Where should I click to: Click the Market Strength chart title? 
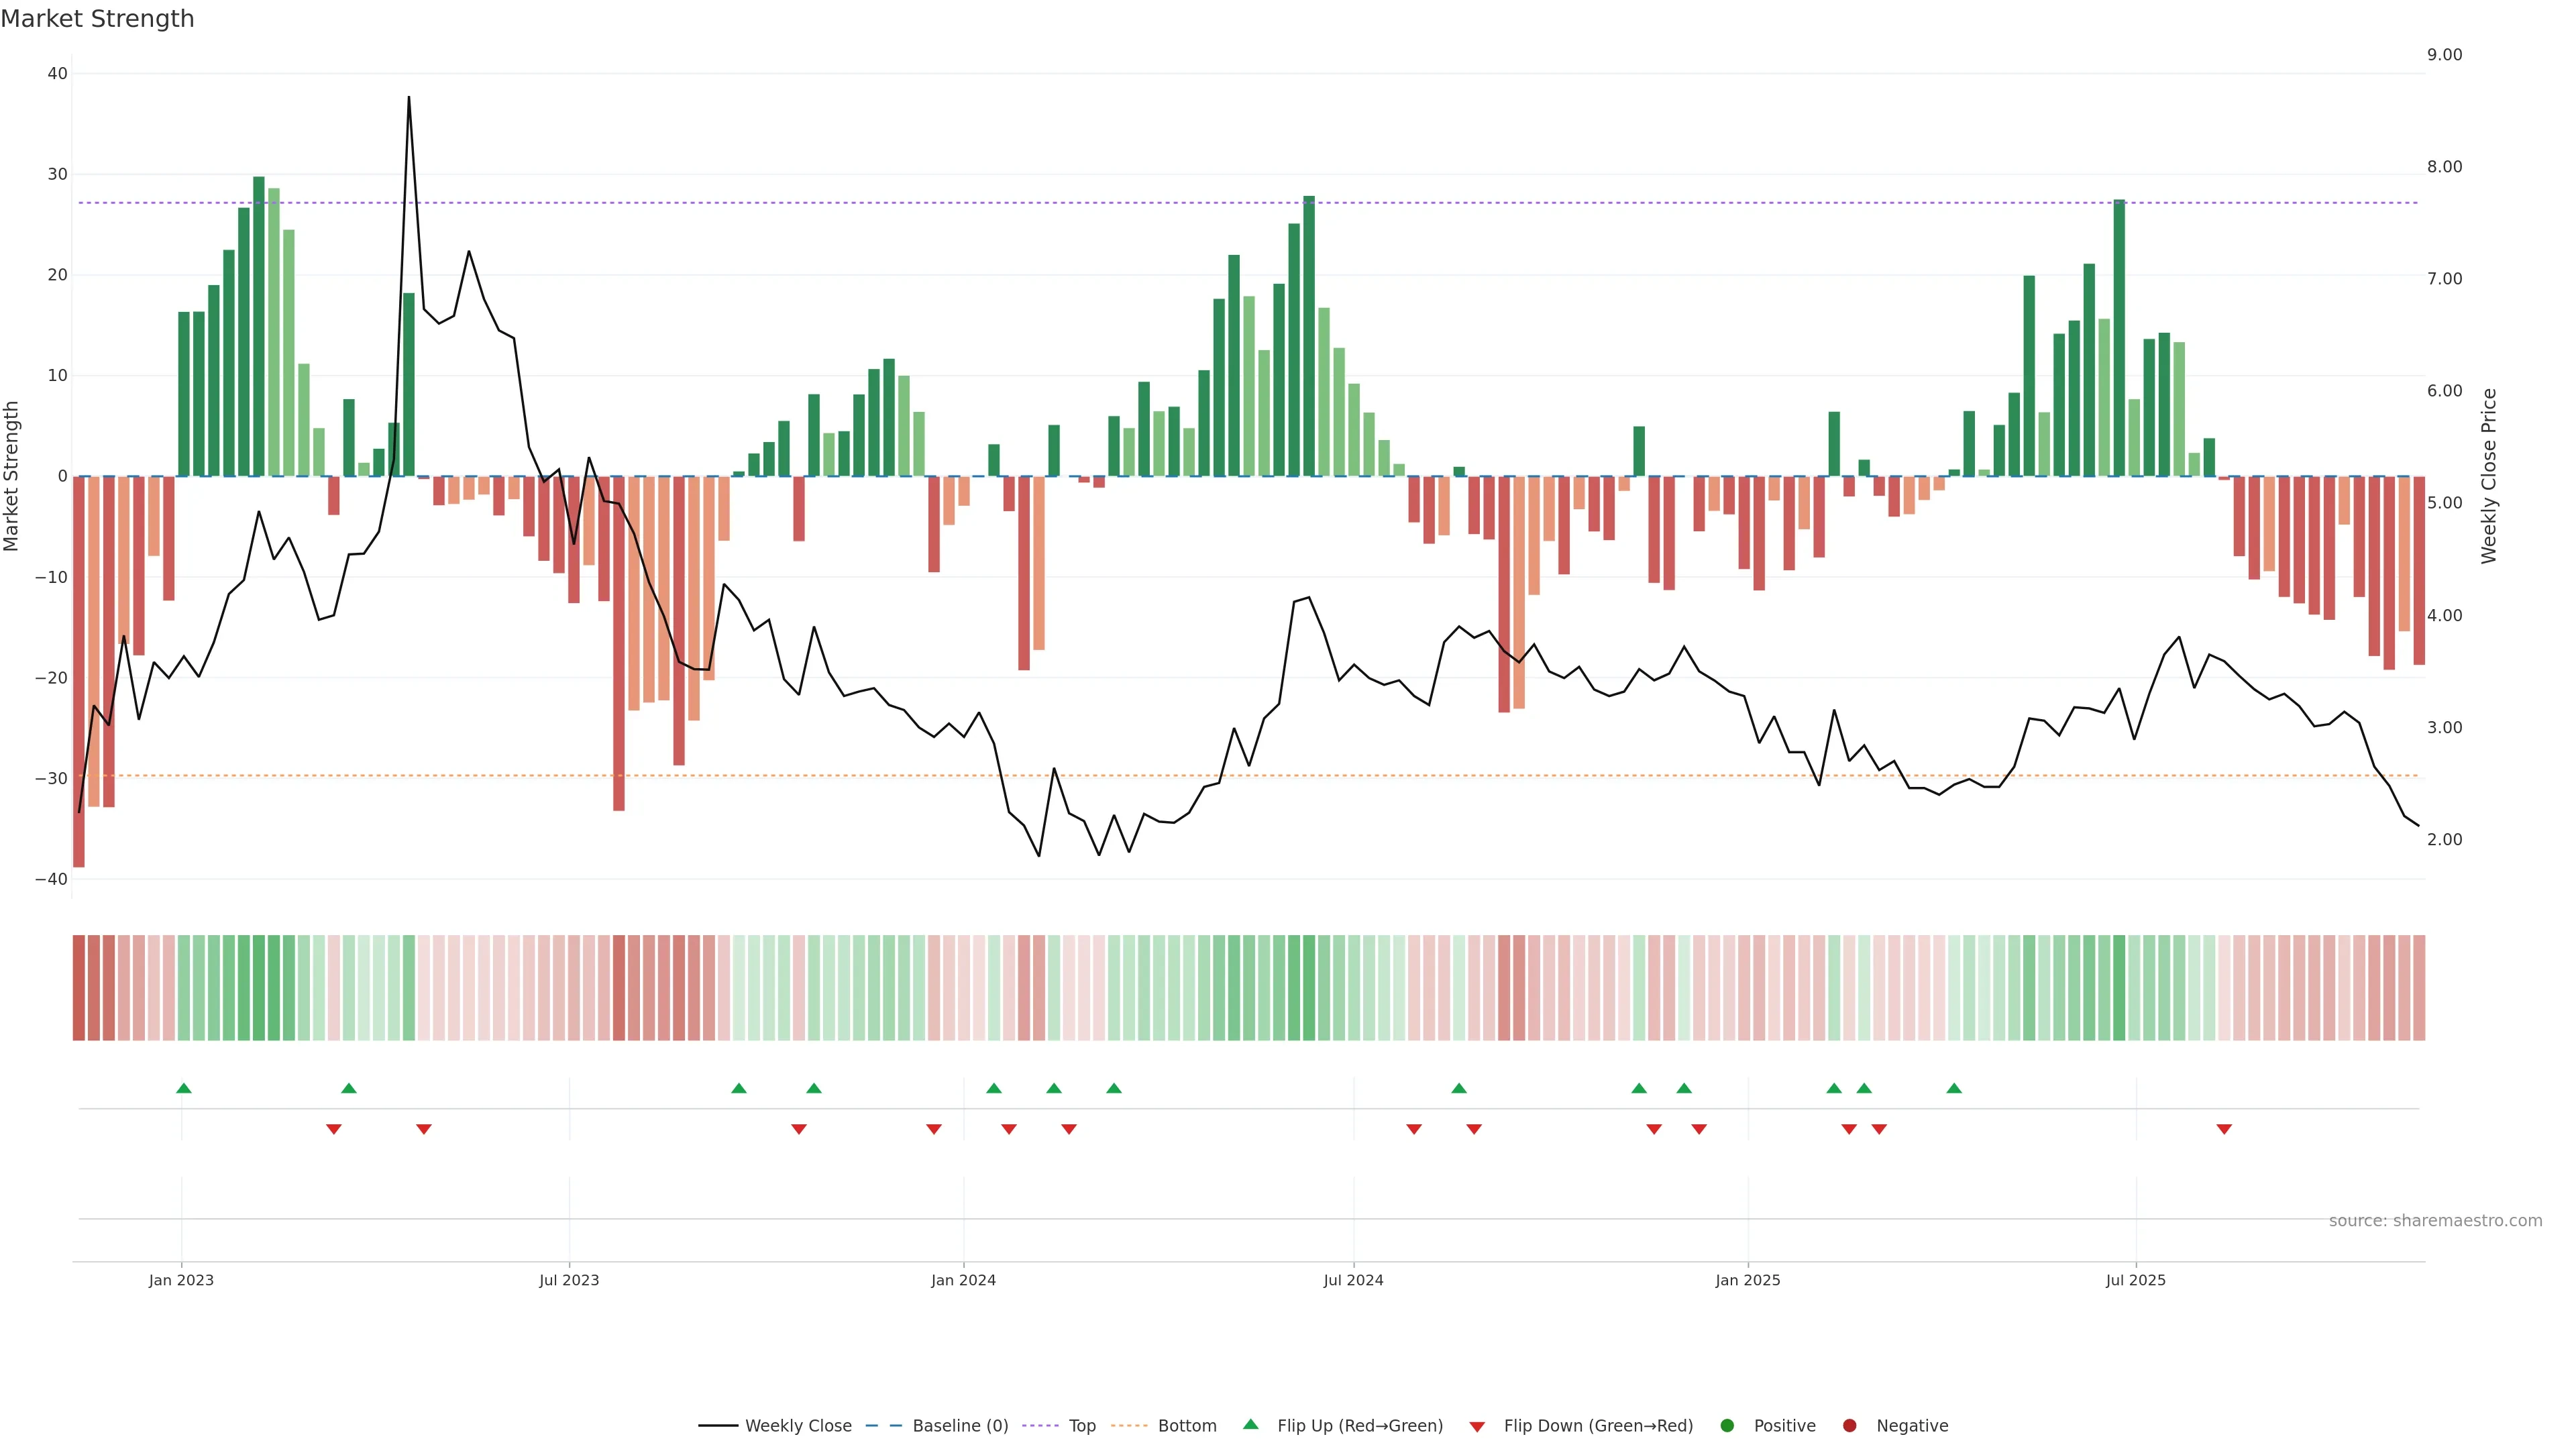pos(97,19)
